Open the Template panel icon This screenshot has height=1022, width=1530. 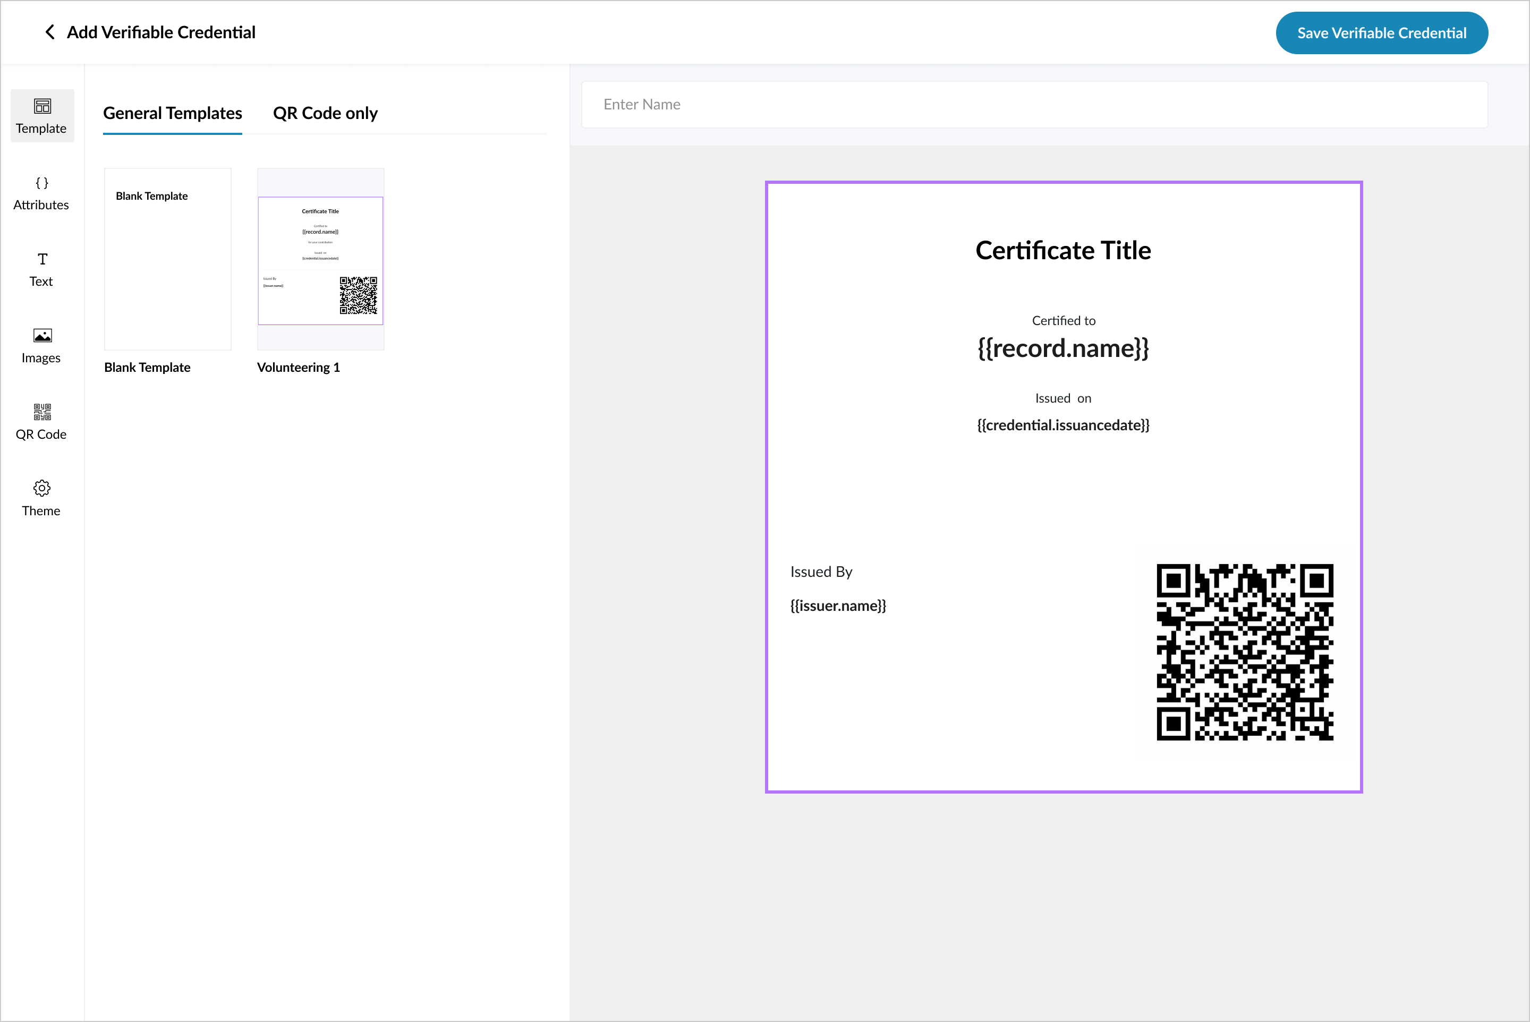[x=42, y=106]
